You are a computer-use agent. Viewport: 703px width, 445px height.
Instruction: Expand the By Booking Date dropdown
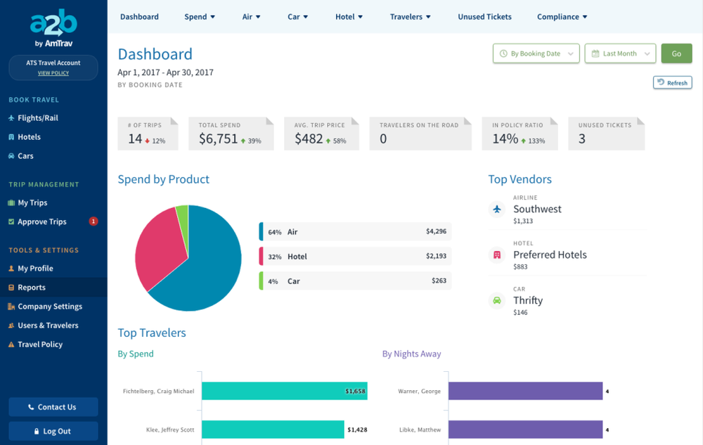[536, 53]
